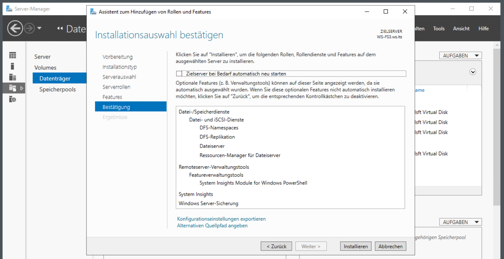Go to Features wizard step
Viewport: 504px width, 259px height.
(x=112, y=97)
